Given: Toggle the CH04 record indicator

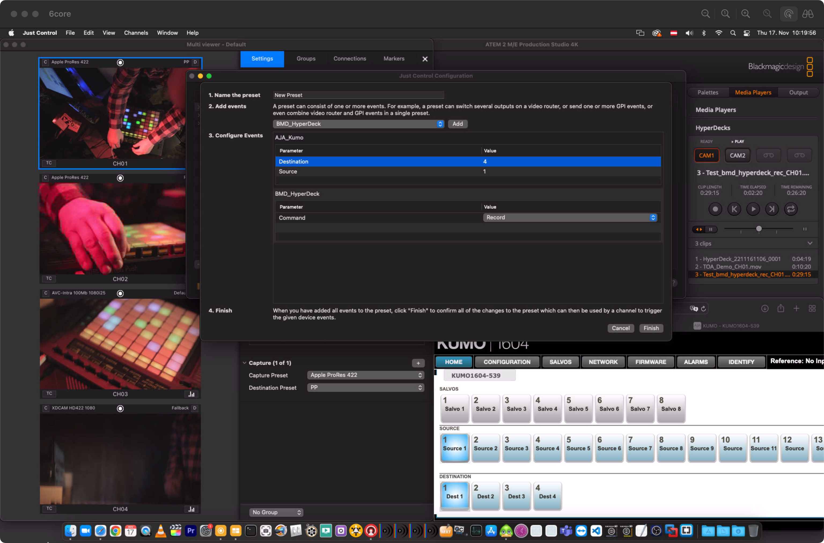Looking at the screenshot, I should click(120, 409).
